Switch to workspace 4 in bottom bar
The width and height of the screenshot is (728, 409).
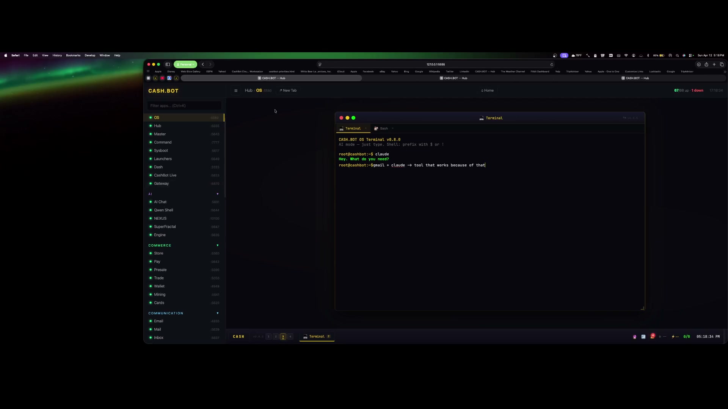coord(290,336)
